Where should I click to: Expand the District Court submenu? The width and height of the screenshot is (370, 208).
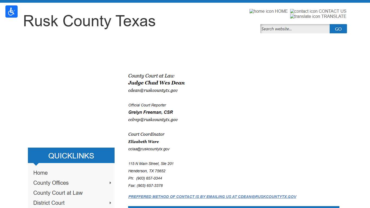pos(110,203)
